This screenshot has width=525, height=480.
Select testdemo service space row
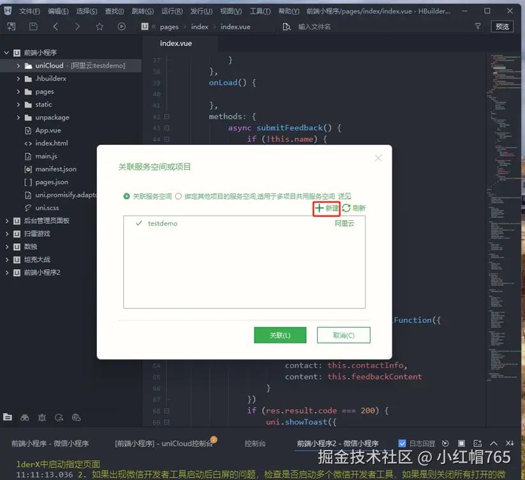point(244,223)
